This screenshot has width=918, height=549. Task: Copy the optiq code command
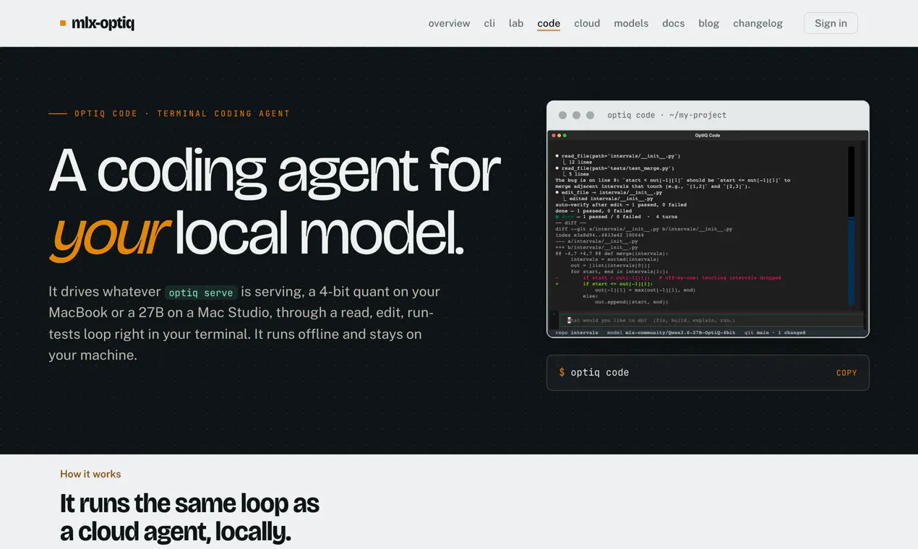[846, 373]
